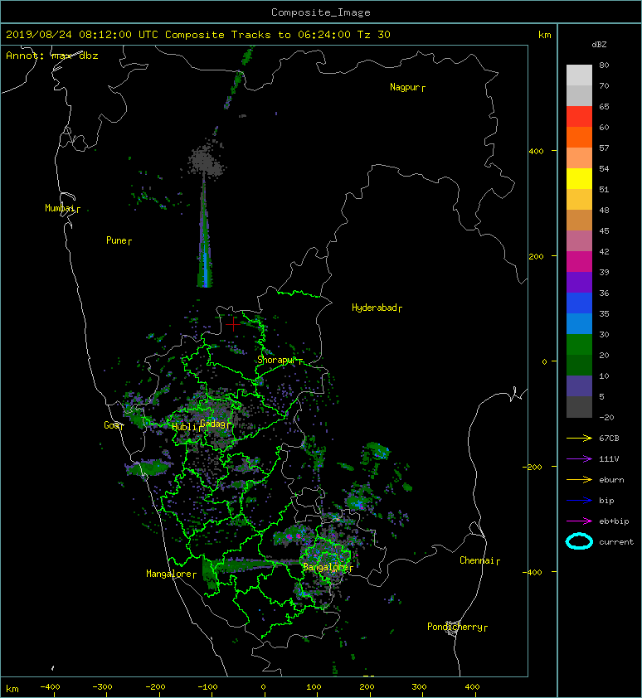
Task: Click the Hyderabad city label
Action: point(374,308)
